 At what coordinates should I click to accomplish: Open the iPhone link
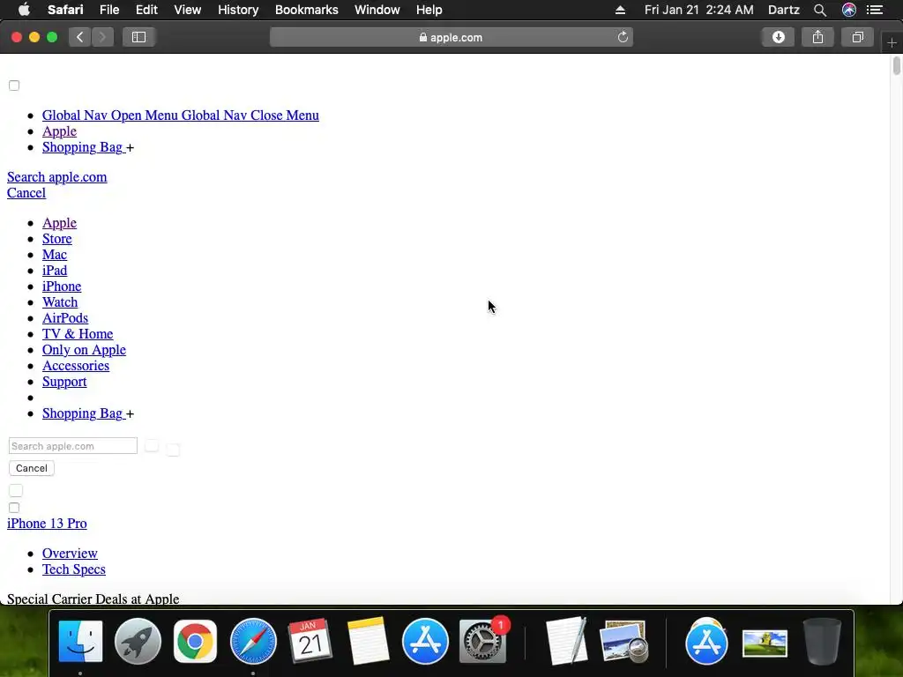point(62,286)
